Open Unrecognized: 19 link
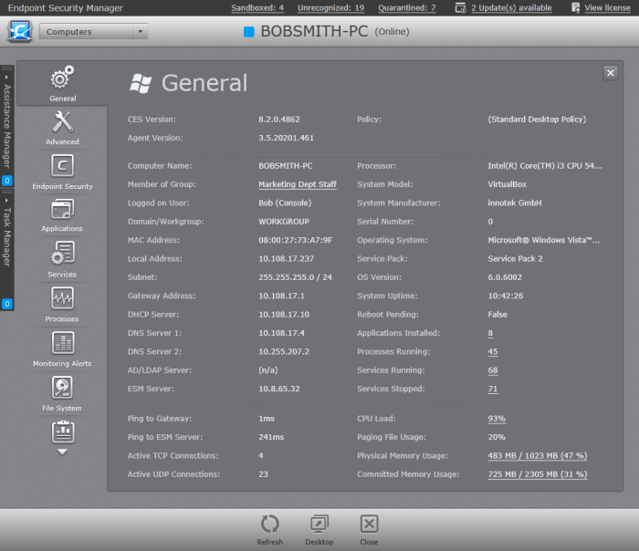 330,7
